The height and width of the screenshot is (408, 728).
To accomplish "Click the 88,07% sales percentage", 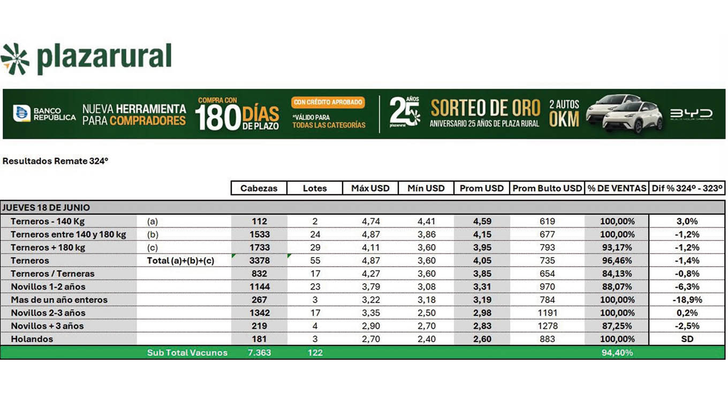I will click(x=617, y=286).
